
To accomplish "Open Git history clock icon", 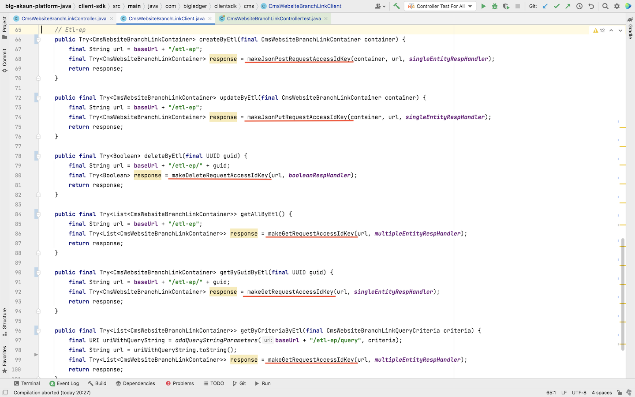I will [579, 6].
